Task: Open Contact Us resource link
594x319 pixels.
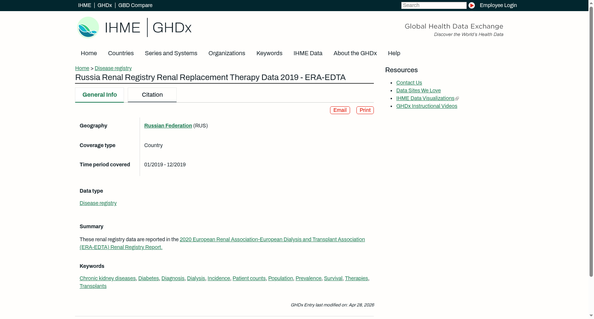Action: click(409, 83)
